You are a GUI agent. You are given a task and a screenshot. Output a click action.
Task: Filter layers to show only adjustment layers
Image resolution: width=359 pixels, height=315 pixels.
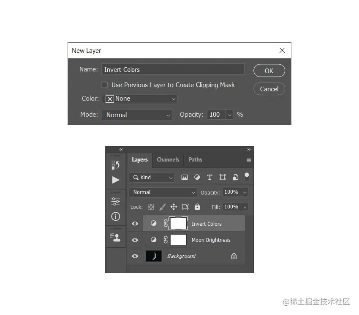pos(197,177)
